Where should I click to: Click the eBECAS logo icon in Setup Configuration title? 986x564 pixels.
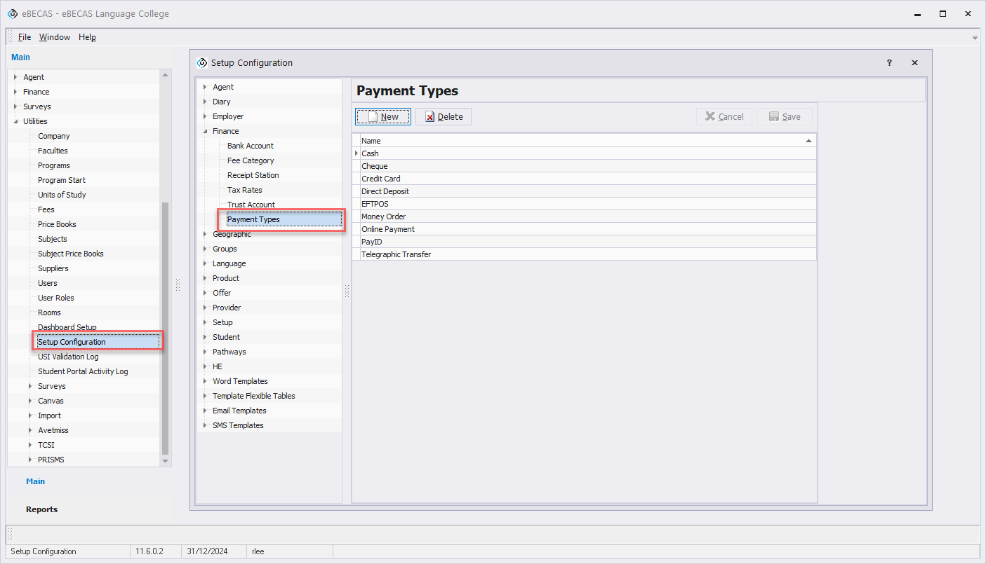tap(202, 63)
